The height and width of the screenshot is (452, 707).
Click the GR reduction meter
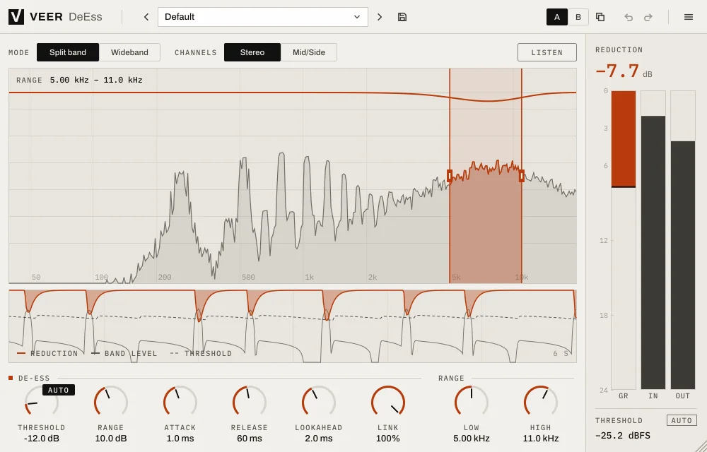point(624,240)
